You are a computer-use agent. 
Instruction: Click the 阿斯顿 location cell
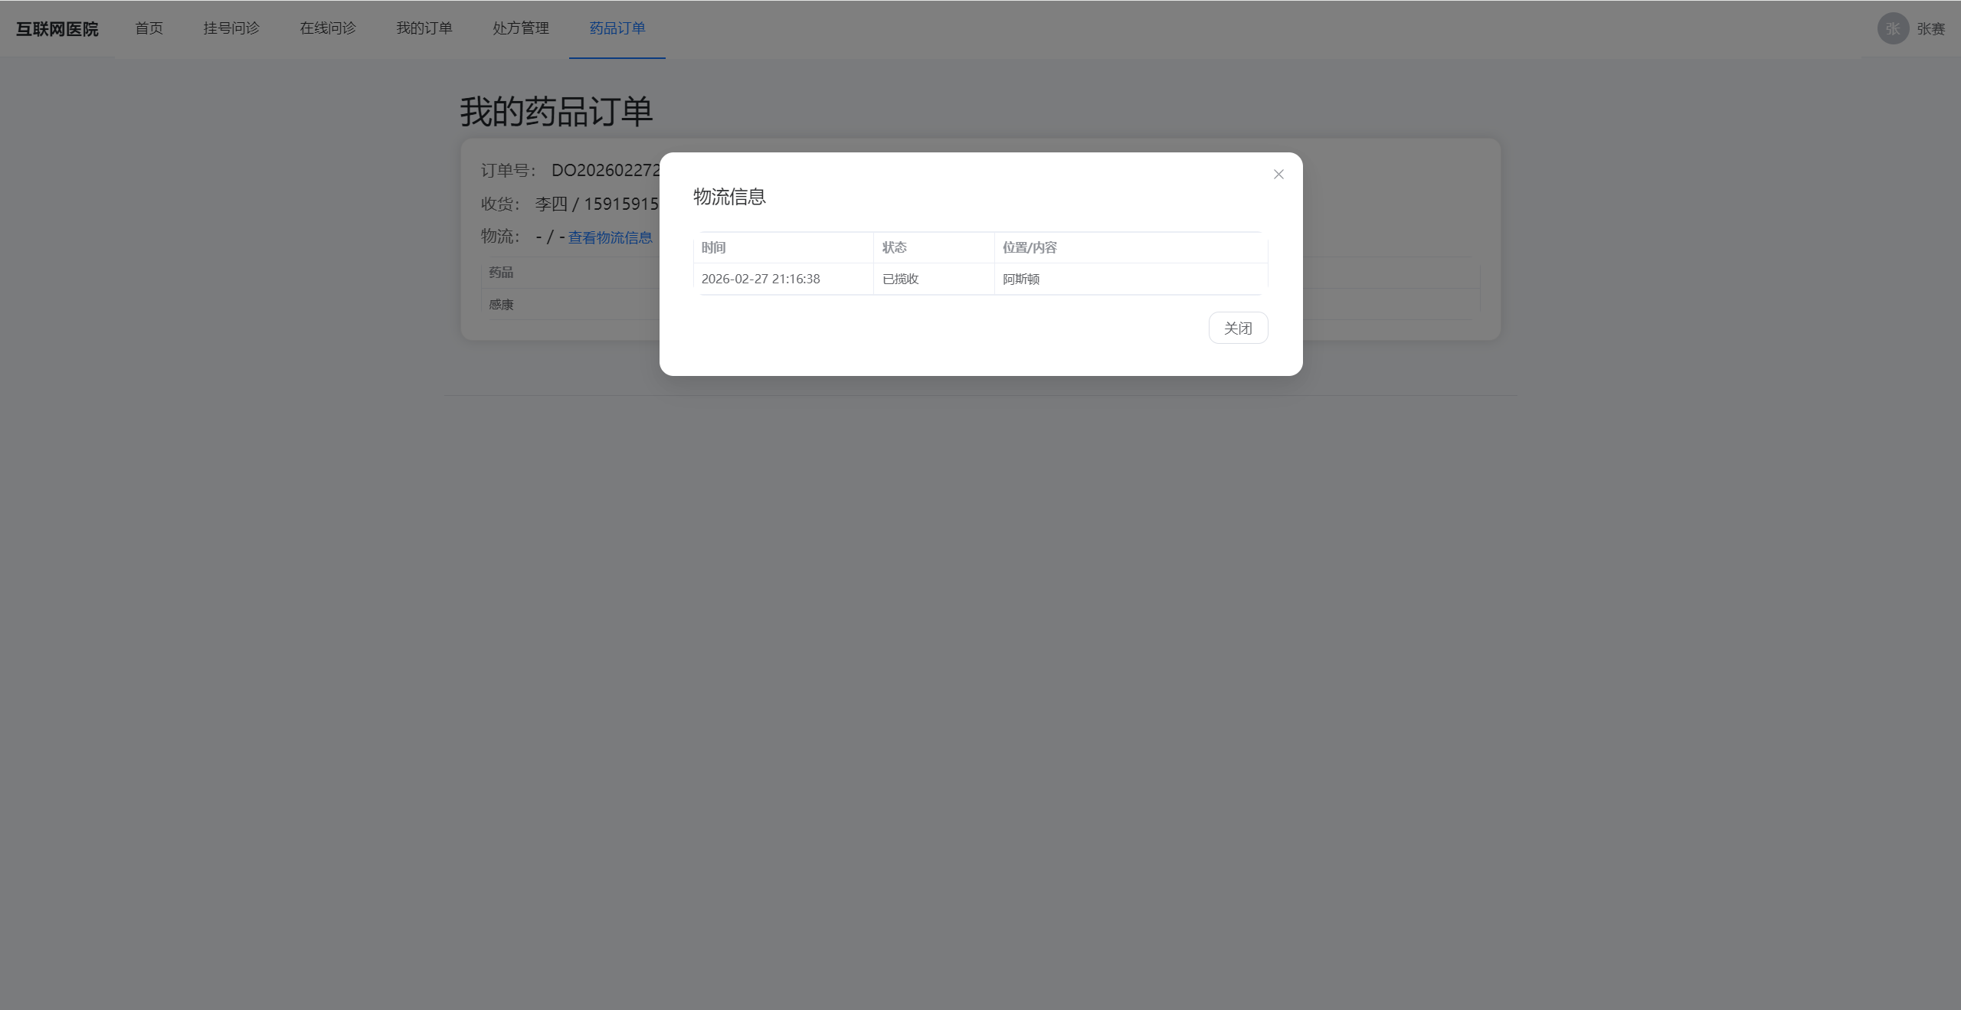(1020, 279)
